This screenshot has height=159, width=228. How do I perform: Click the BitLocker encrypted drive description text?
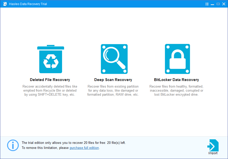(176, 90)
